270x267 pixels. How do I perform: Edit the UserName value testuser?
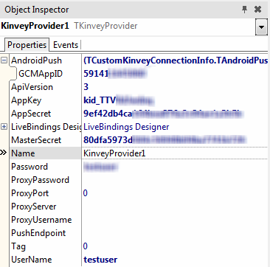tap(175, 260)
